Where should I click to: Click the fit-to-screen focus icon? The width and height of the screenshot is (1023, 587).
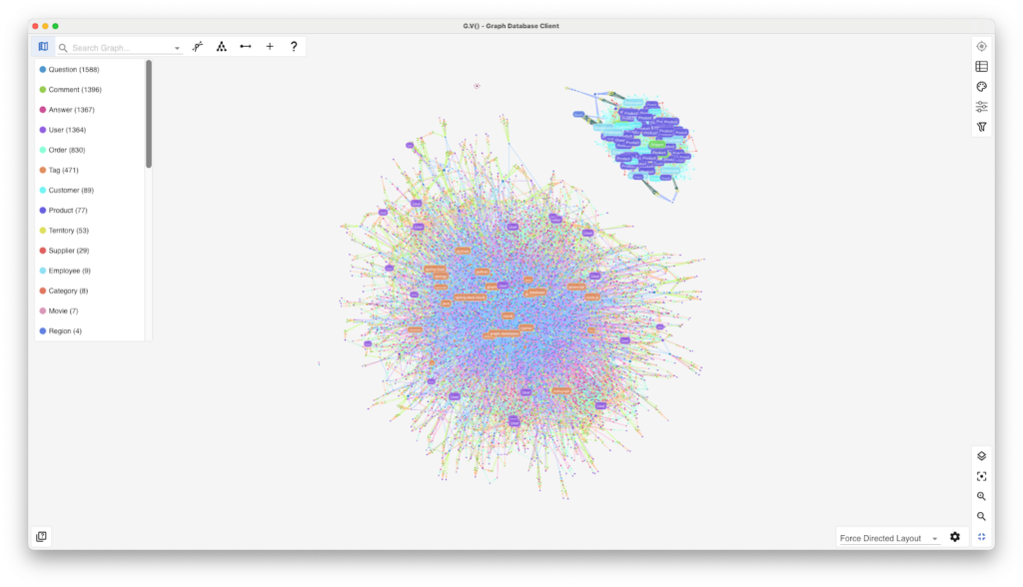981,476
